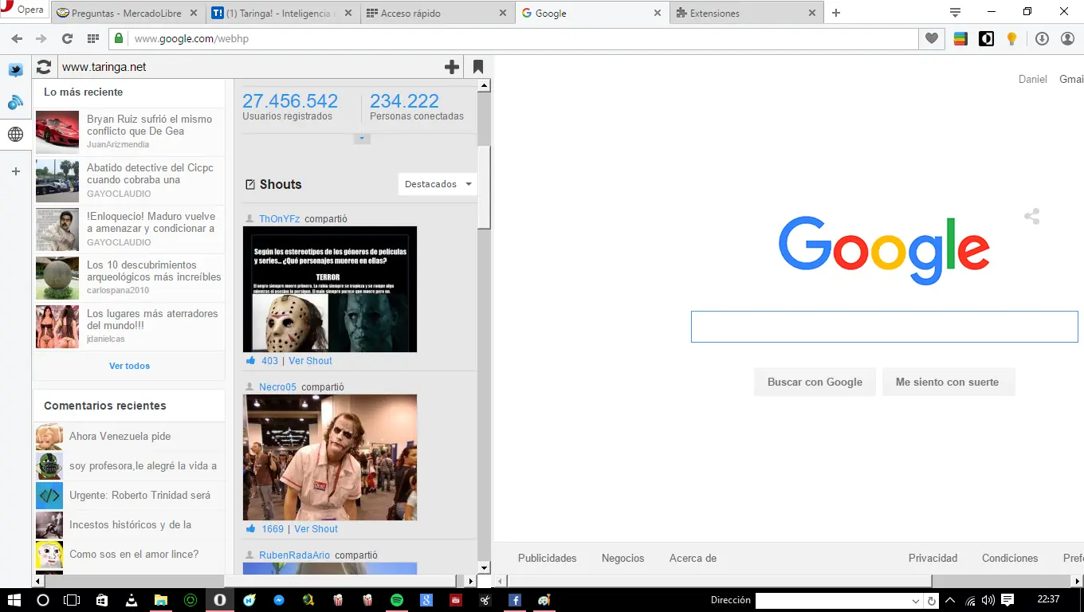The image size is (1084, 612).
Task: Click the panel vertical scrollbar down arrow
Action: [484, 567]
